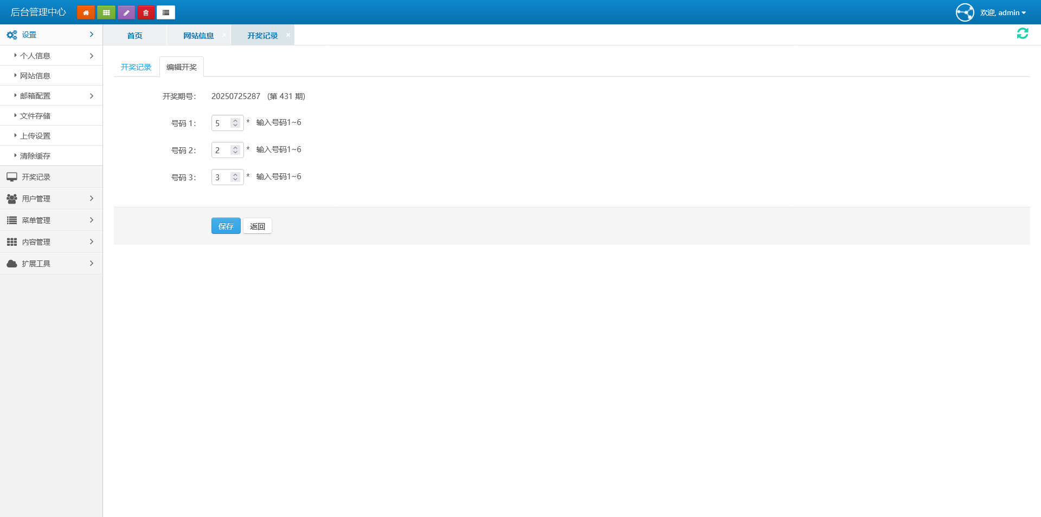This screenshot has width=1041, height=517.
Task: Click the list icon beside 菜单管理
Action: [x=12, y=220]
